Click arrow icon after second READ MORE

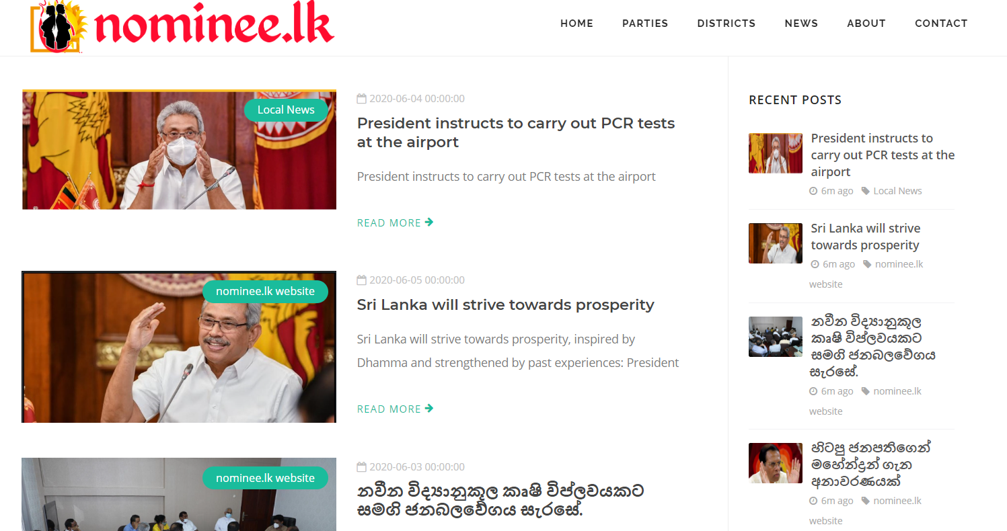click(x=429, y=409)
